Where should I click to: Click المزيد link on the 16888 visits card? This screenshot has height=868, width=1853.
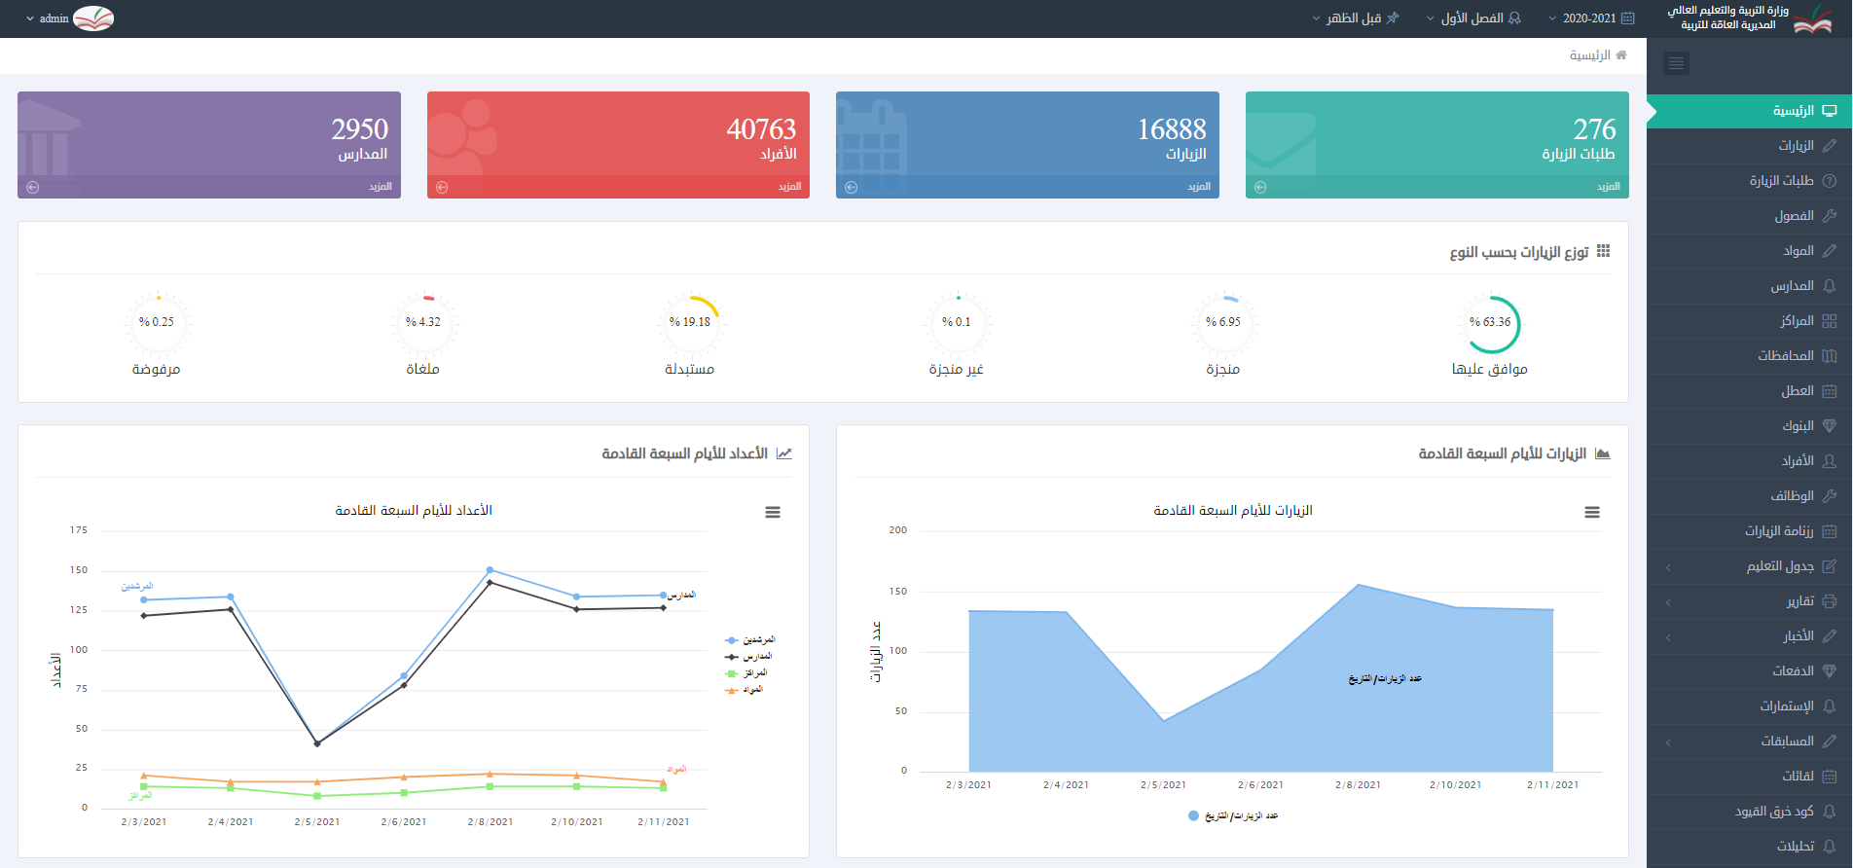(1199, 187)
